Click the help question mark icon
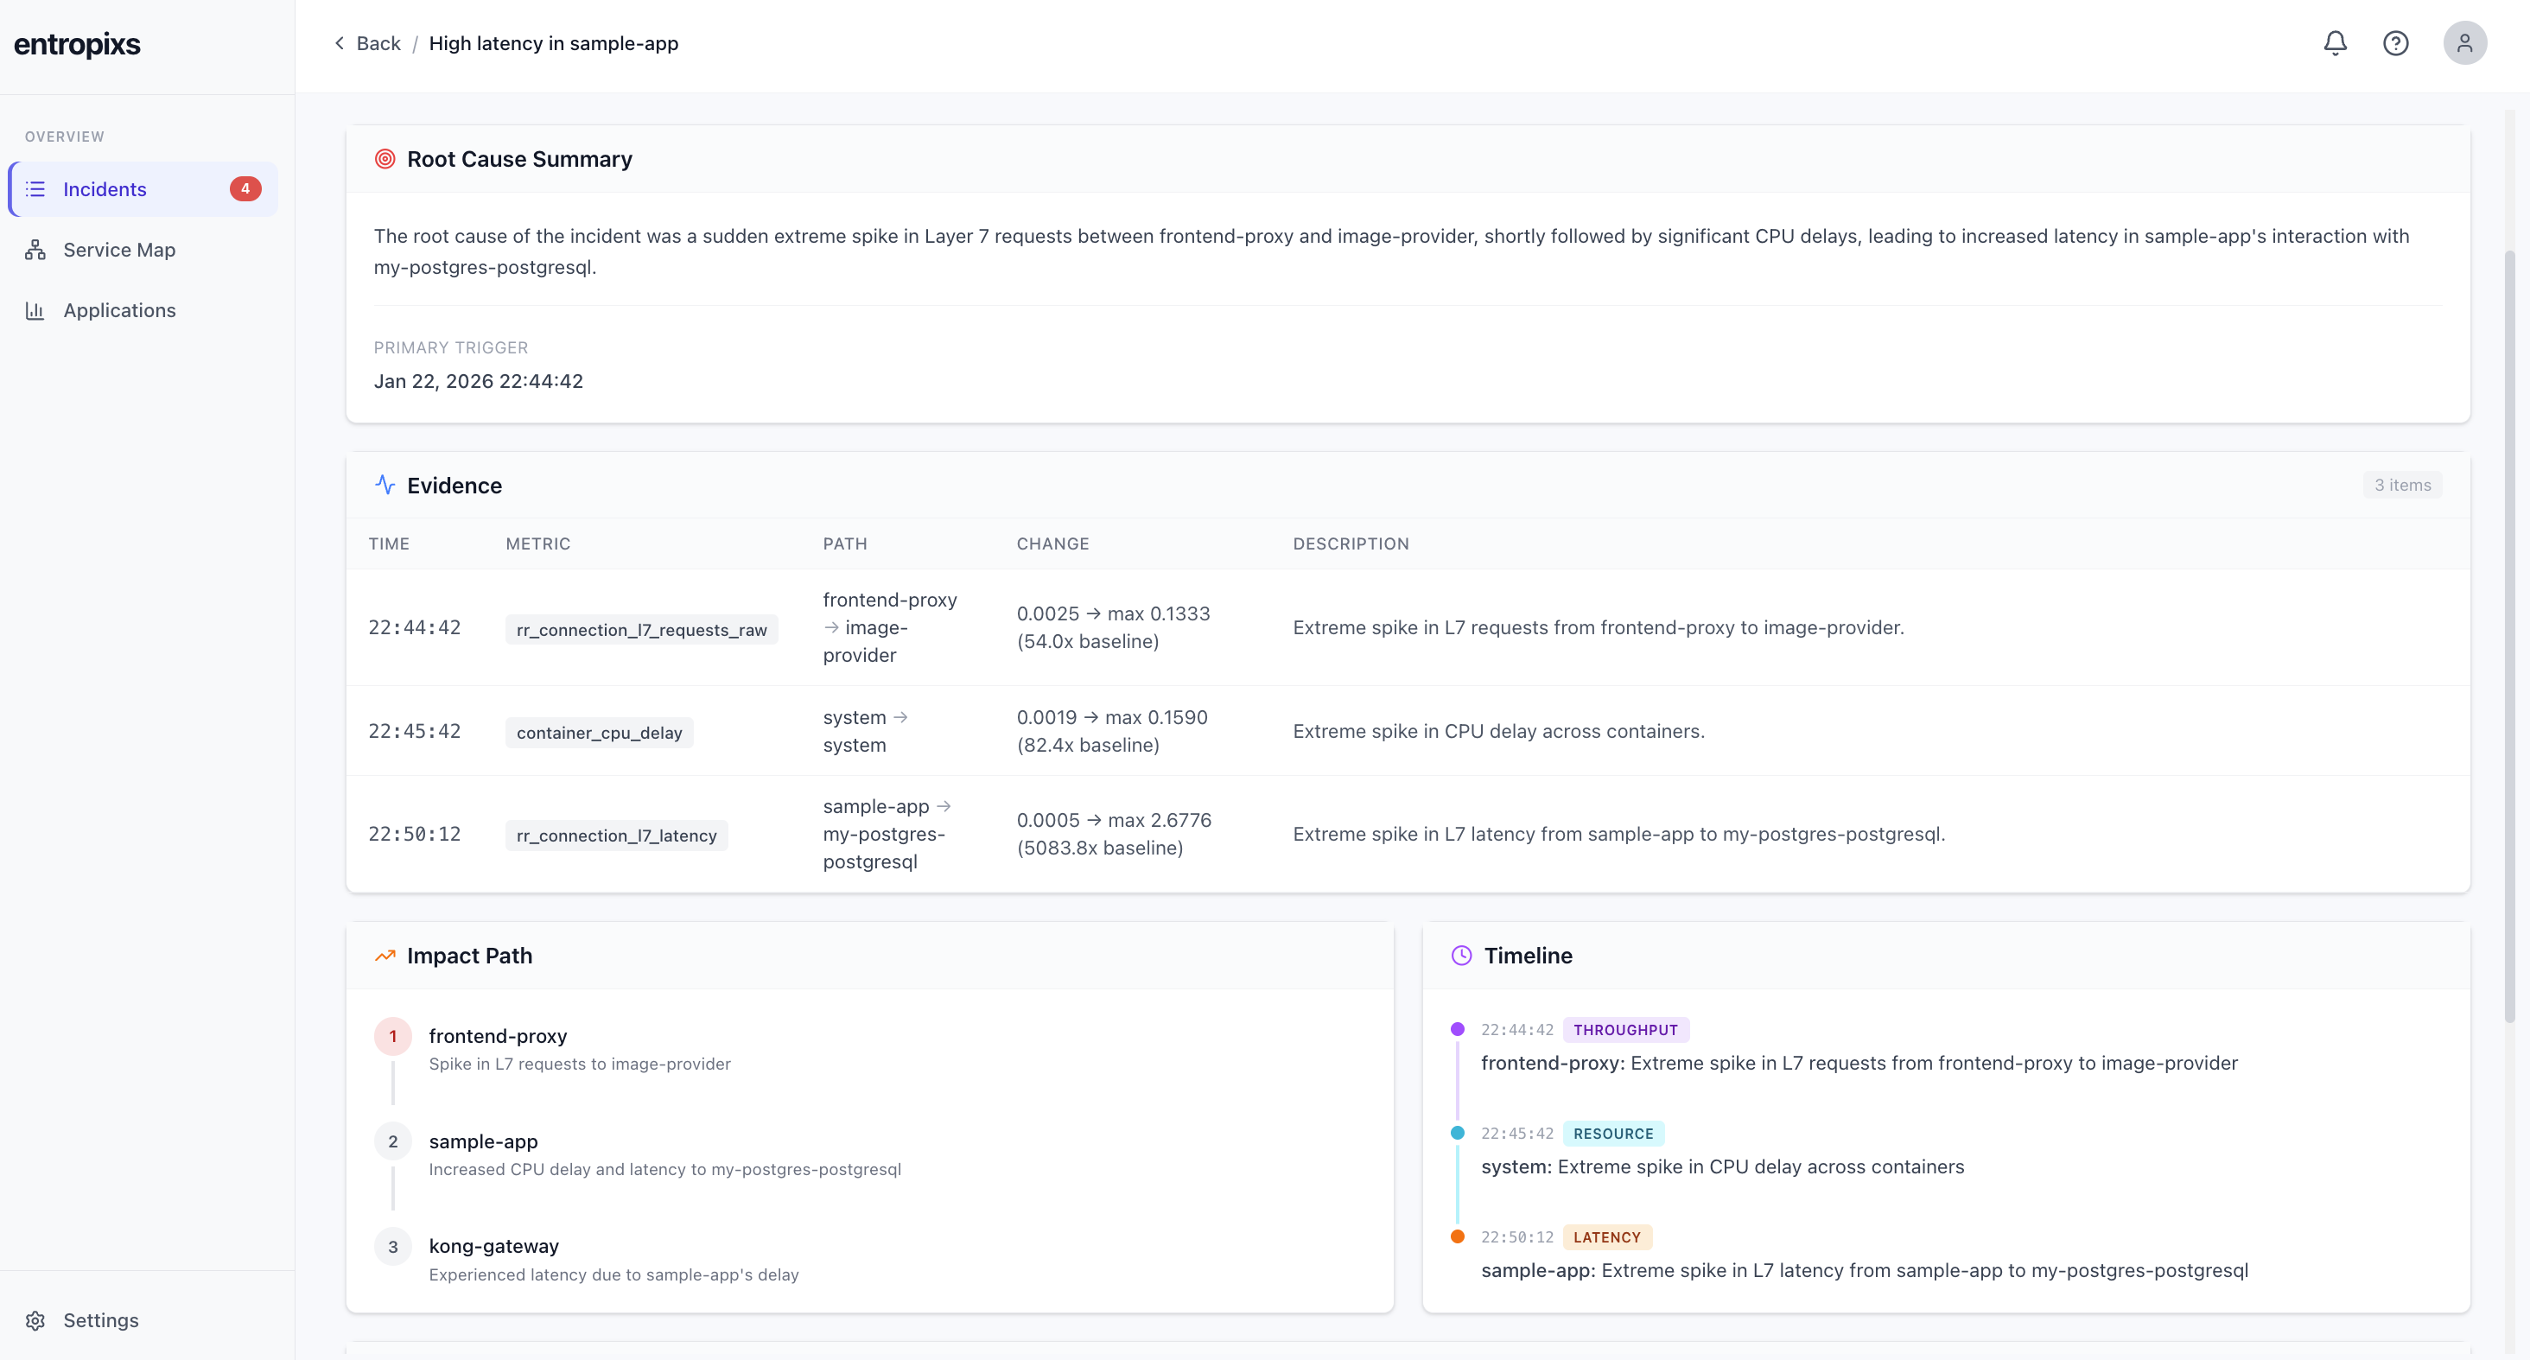Screen dimensions: 2530x1360 [2396, 43]
